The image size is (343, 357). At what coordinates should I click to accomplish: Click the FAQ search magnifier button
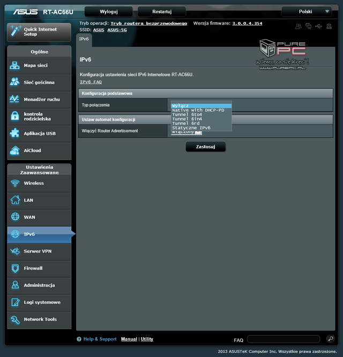point(331,339)
